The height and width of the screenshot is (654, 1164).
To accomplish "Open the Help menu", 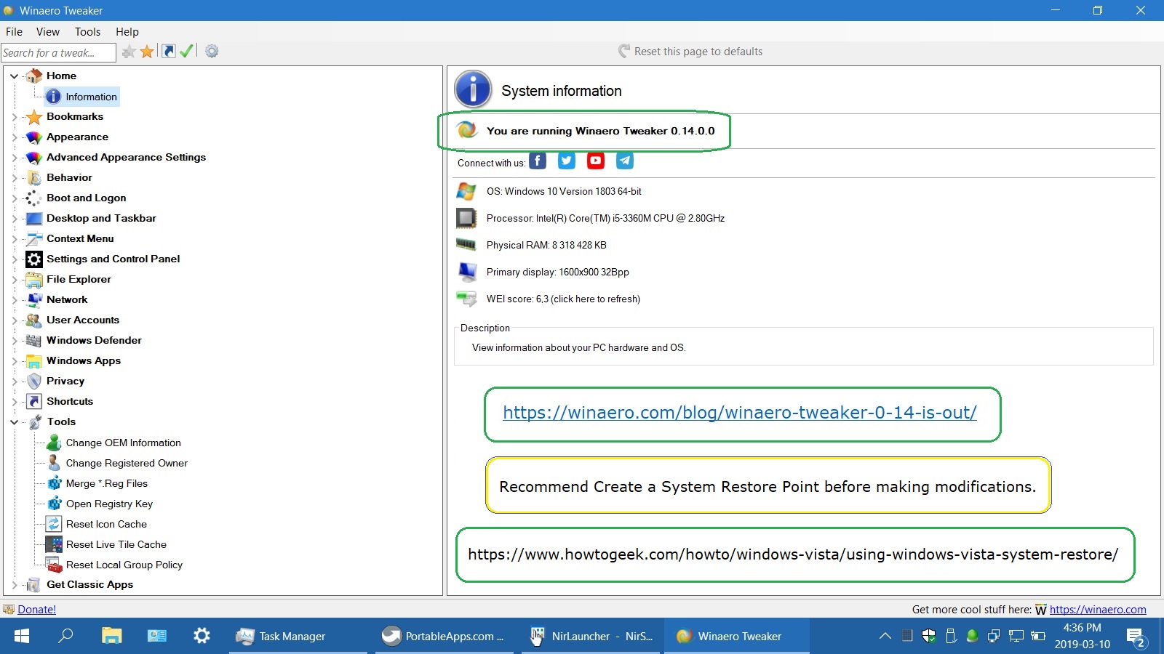I will click(127, 32).
